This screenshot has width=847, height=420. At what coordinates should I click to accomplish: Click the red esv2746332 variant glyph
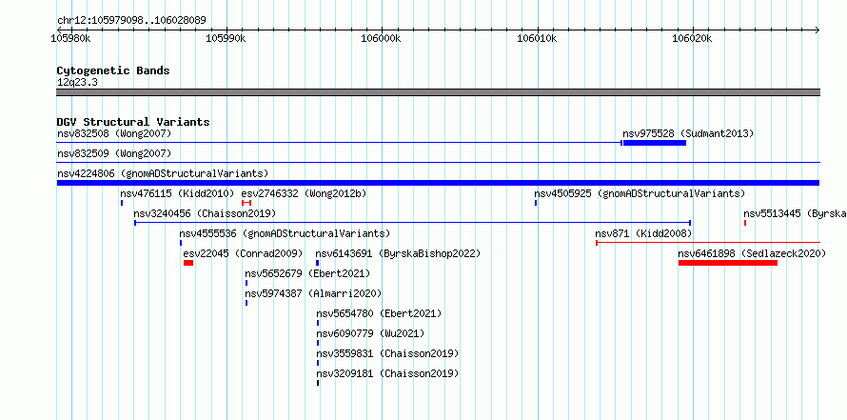point(246,203)
